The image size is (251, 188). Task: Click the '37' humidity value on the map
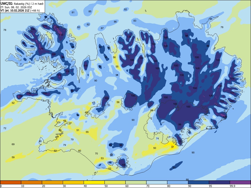tap(172, 147)
